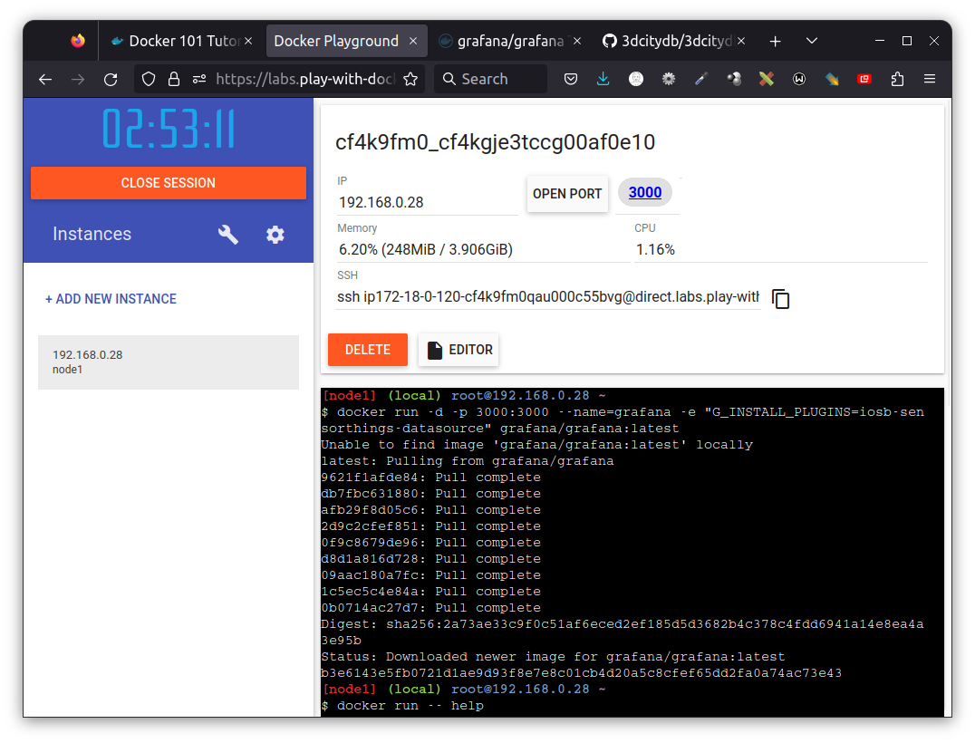
Task: Open port 3000 in the browser
Action: [x=644, y=192]
